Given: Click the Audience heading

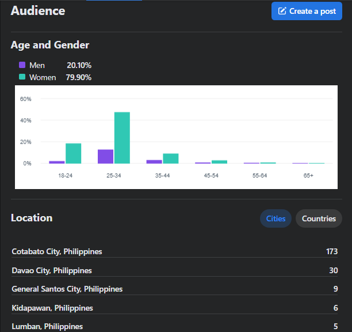Looking at the screenshot, I should pos(38,11).
